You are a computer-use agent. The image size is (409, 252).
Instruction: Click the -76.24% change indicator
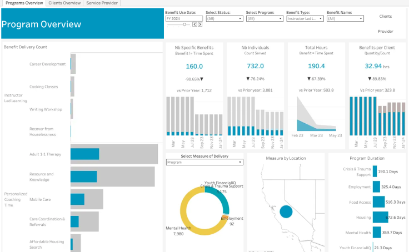[x=255, y=79]
